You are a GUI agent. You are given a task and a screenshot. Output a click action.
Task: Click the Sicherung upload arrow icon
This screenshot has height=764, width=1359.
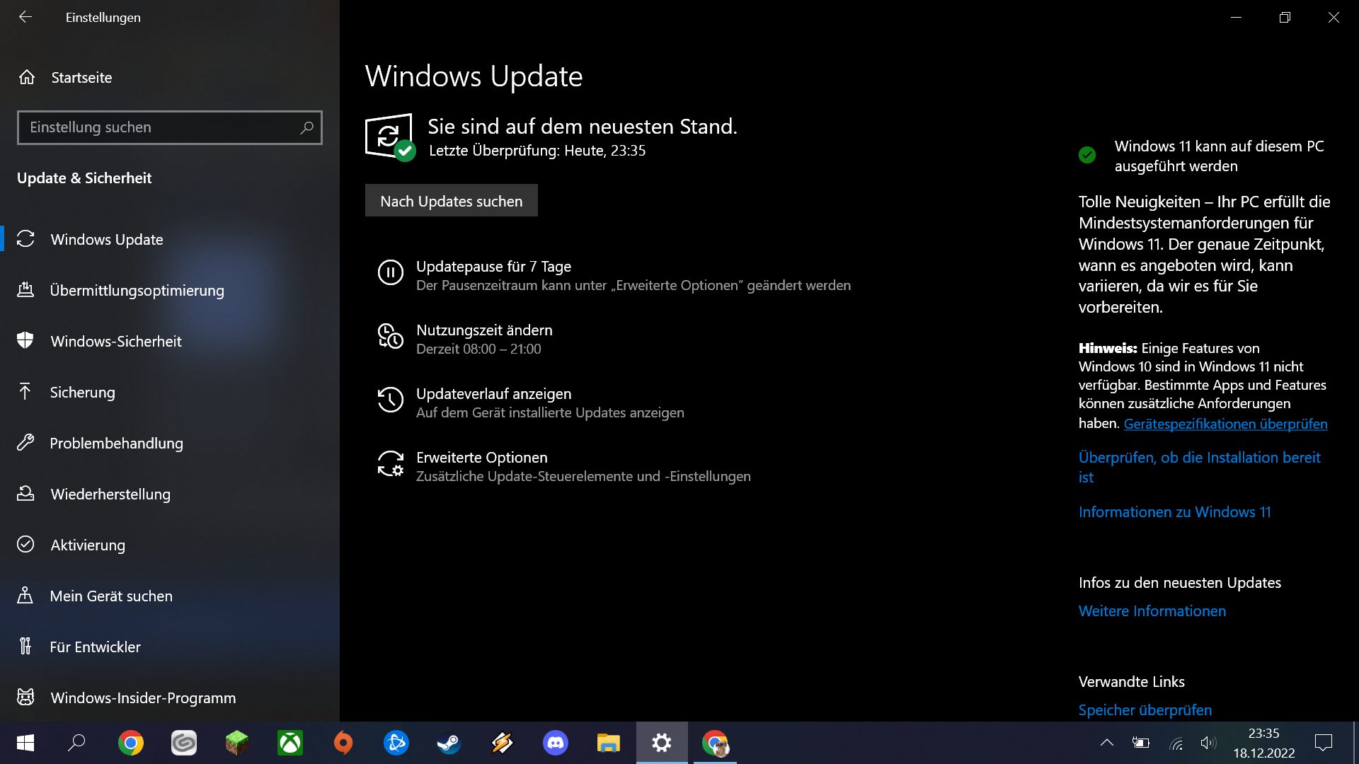click(25, 392)
